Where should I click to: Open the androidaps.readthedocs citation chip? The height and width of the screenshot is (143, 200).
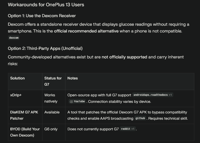[x=150, y=95]
